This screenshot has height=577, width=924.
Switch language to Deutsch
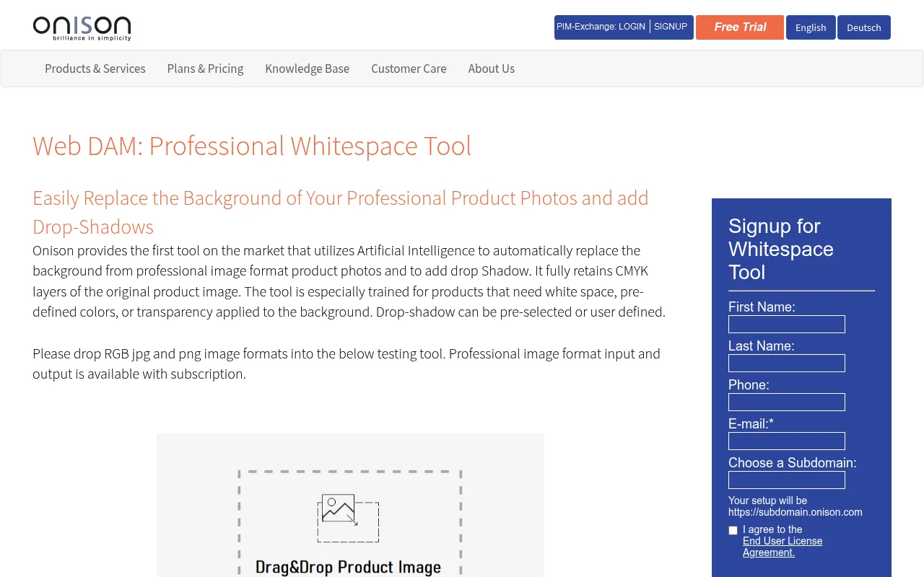864,27
